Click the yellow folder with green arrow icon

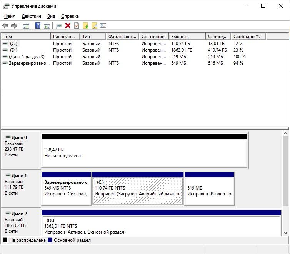click(86, 25)
